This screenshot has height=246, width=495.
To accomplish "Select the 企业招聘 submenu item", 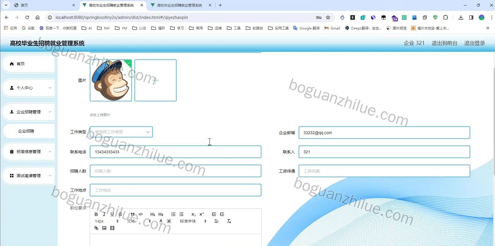I will click(29, 131).
